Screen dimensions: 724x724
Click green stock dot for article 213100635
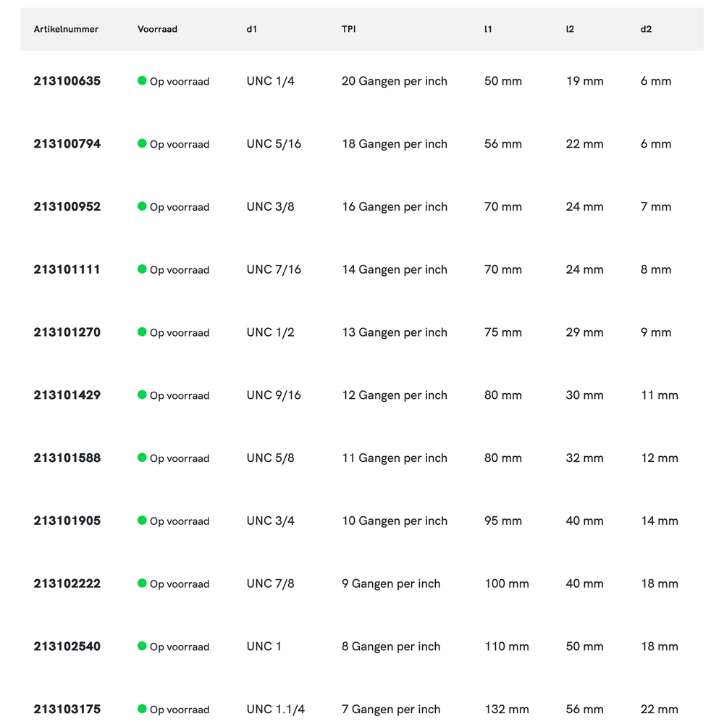[142, 81]
